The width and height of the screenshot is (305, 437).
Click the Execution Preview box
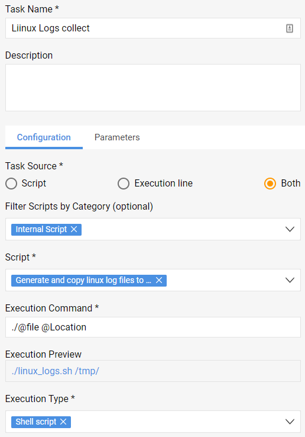click(152, 371)
